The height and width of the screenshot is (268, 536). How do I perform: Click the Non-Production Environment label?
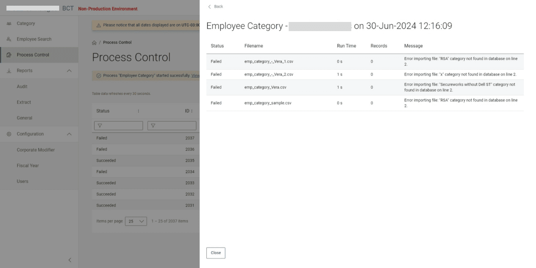point(108,9)
